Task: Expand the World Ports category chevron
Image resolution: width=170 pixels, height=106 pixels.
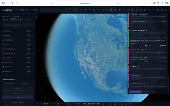Action: [32, 54]
